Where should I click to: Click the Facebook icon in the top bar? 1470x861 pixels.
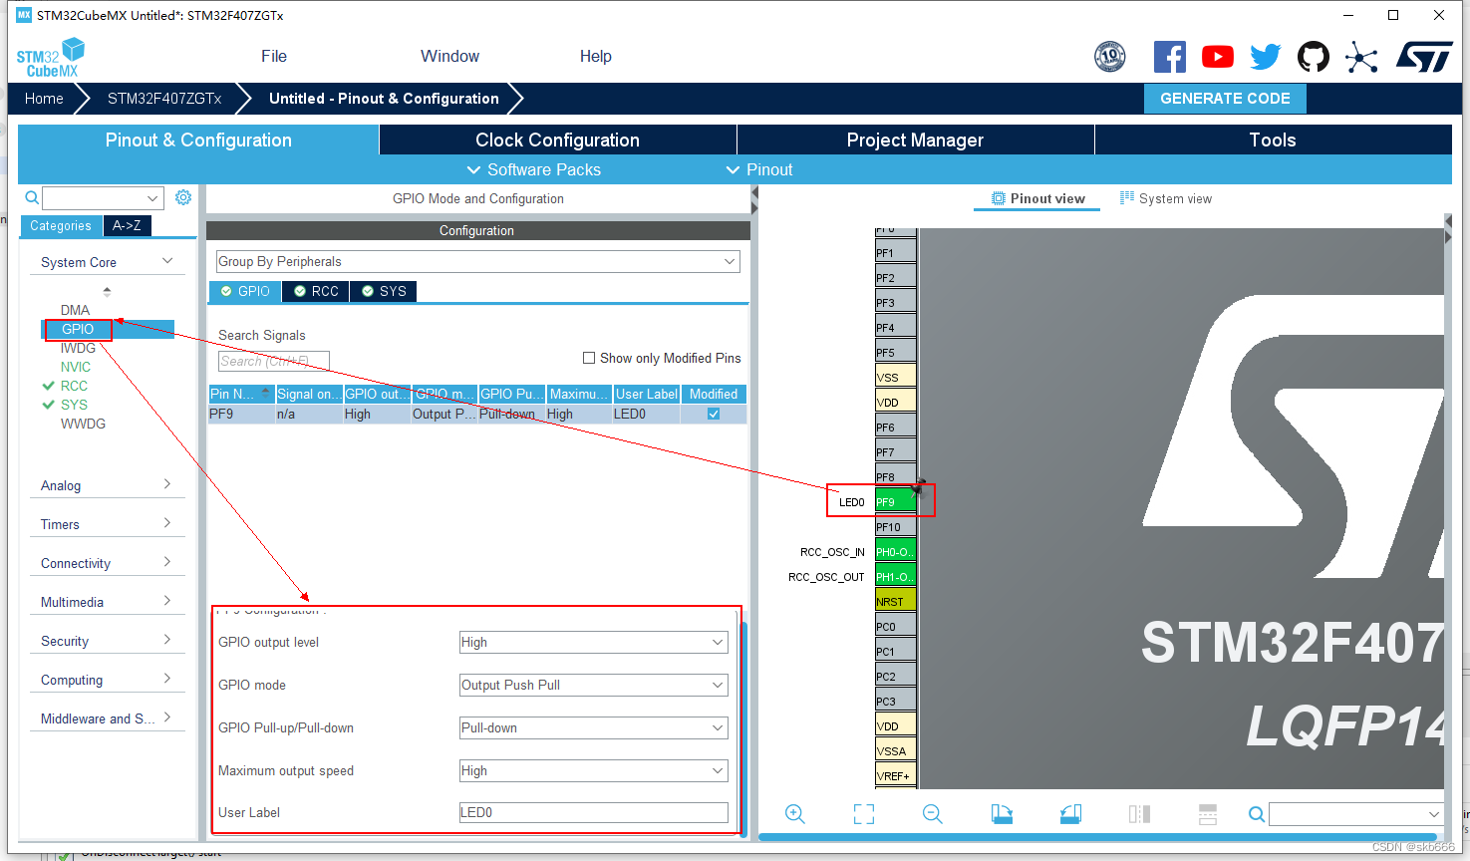coord(1169,57)
